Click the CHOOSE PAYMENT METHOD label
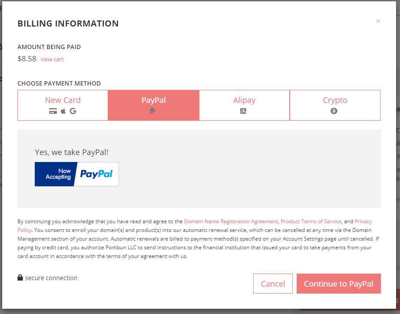400x314 pixels. point(59,83)
